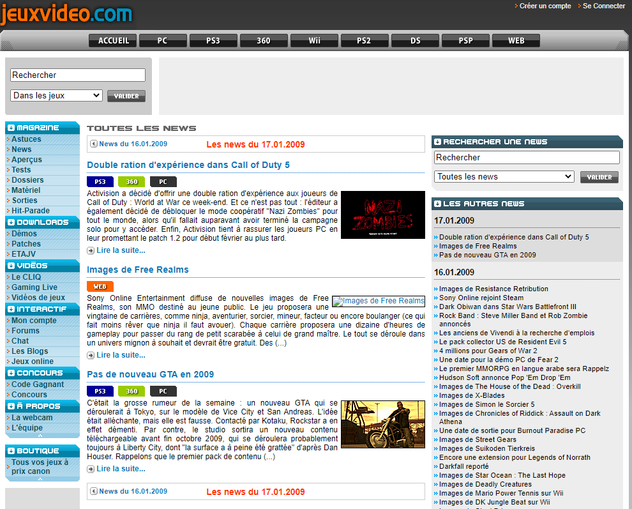This screenshot has width=632, height=509.
Task: Open 4 millions pour Gears of War 2 link
Action: pyautogui.click(x=488, y=351)
